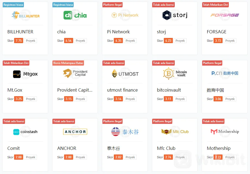The image size is (250, 174).
Task: Open the 泰木谷 project title
Action: tap(114, 148)
